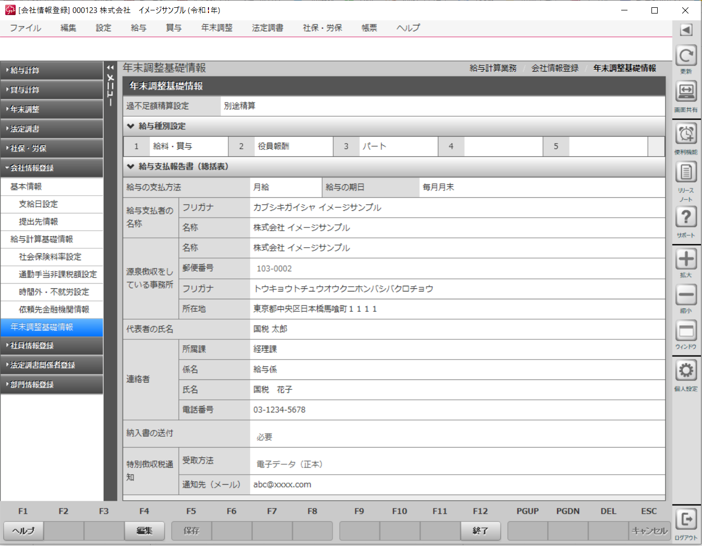Image resolution: width=702 pixels, height=546 pixels.
Task: Select 基本情報 in the sidebar
Action: click(x=52, y=186)
